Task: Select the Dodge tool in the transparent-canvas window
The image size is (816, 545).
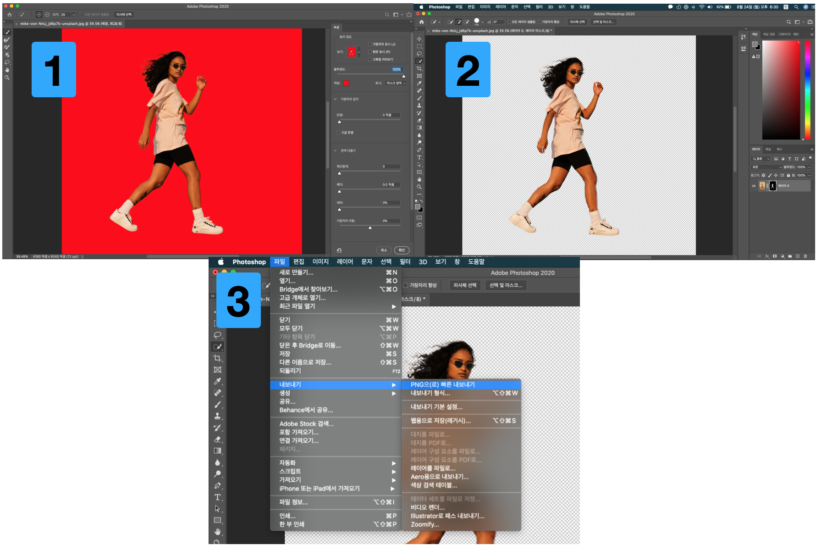Action: pyautogui.click(x=419, y=143)
